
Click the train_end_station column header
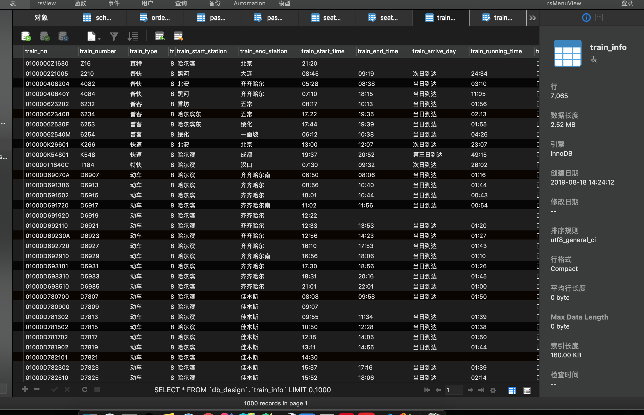click(269, 51)
